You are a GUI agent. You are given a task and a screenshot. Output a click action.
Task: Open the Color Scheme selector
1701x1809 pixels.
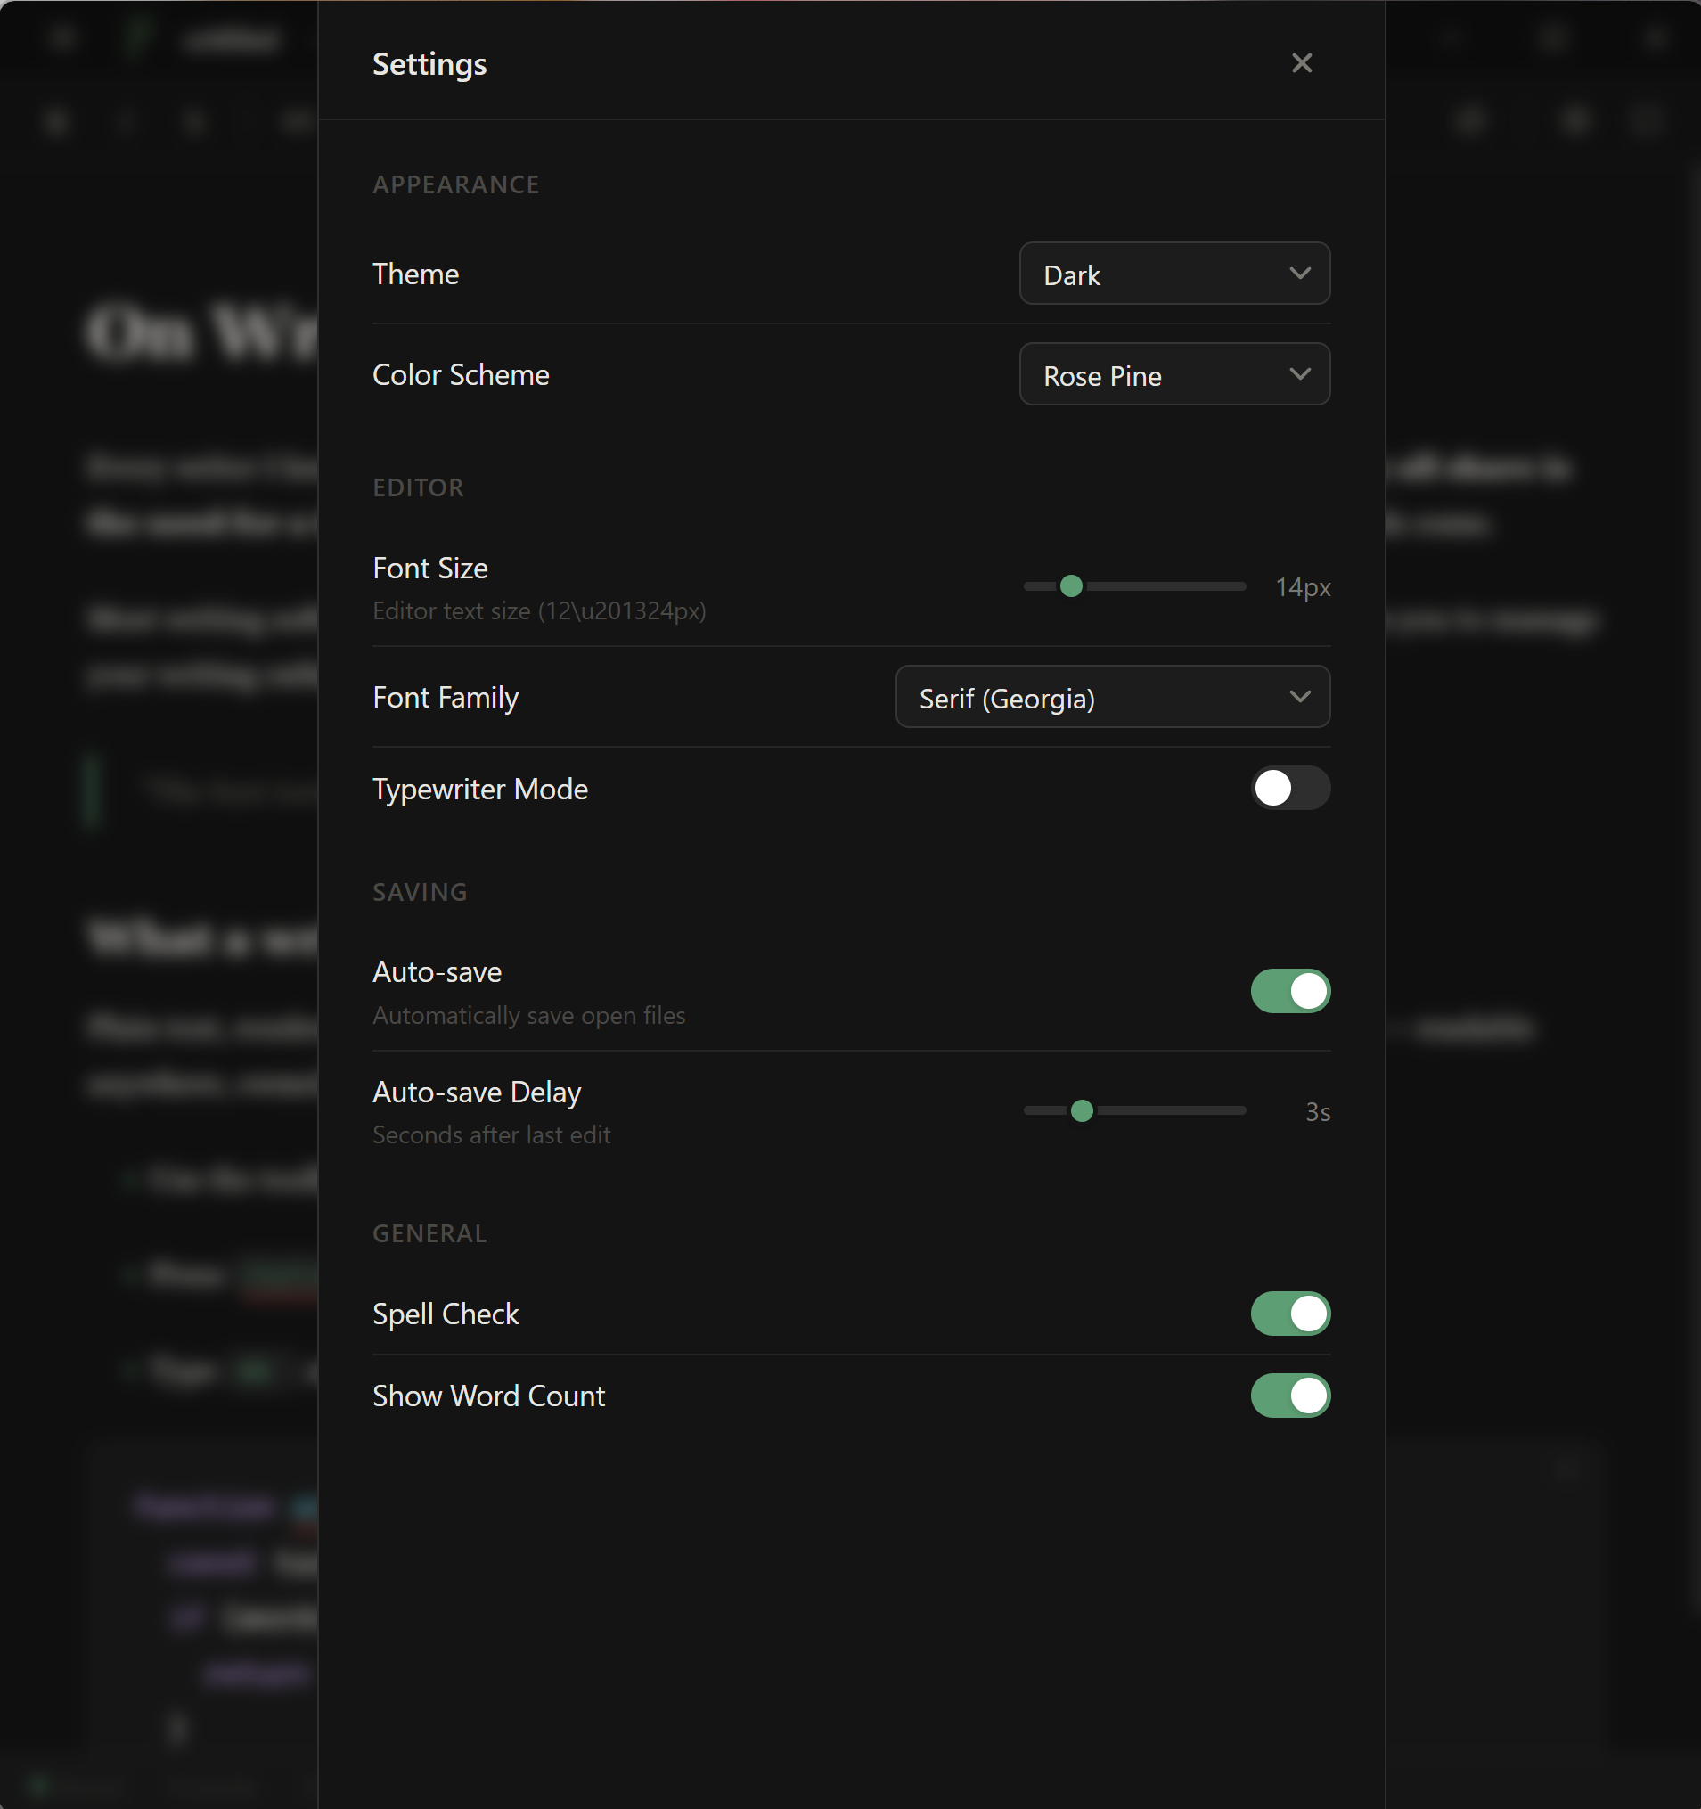(1174, 374)
